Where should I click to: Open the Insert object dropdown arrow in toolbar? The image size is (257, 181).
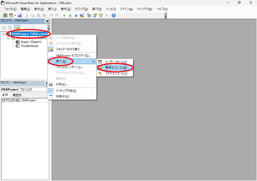[x=15, y=15]
